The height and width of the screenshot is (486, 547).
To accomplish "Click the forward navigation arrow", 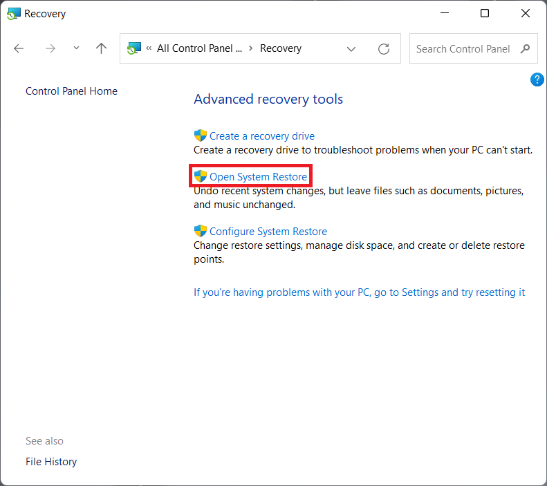I will coord(50,48).
